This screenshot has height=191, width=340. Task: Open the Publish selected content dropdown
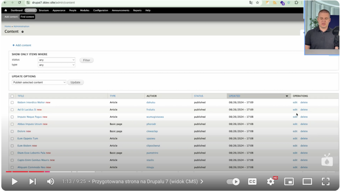39,82
